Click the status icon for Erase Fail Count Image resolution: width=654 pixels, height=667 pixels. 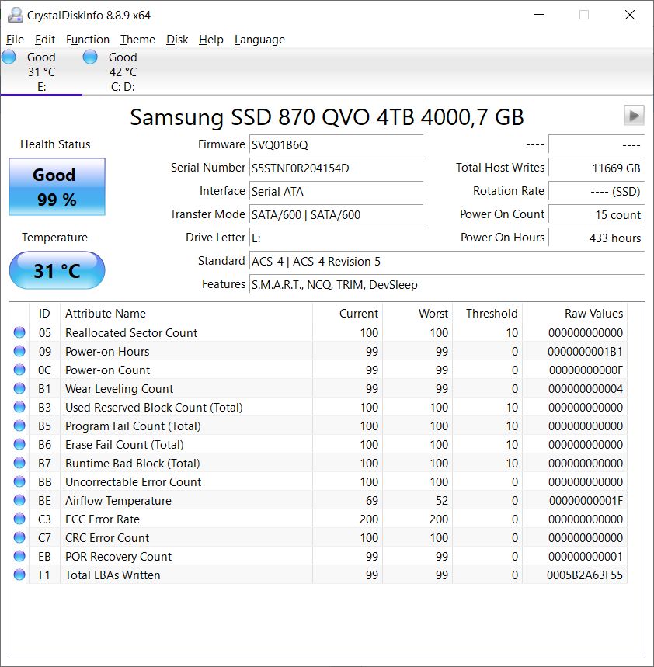coord(19,444)
